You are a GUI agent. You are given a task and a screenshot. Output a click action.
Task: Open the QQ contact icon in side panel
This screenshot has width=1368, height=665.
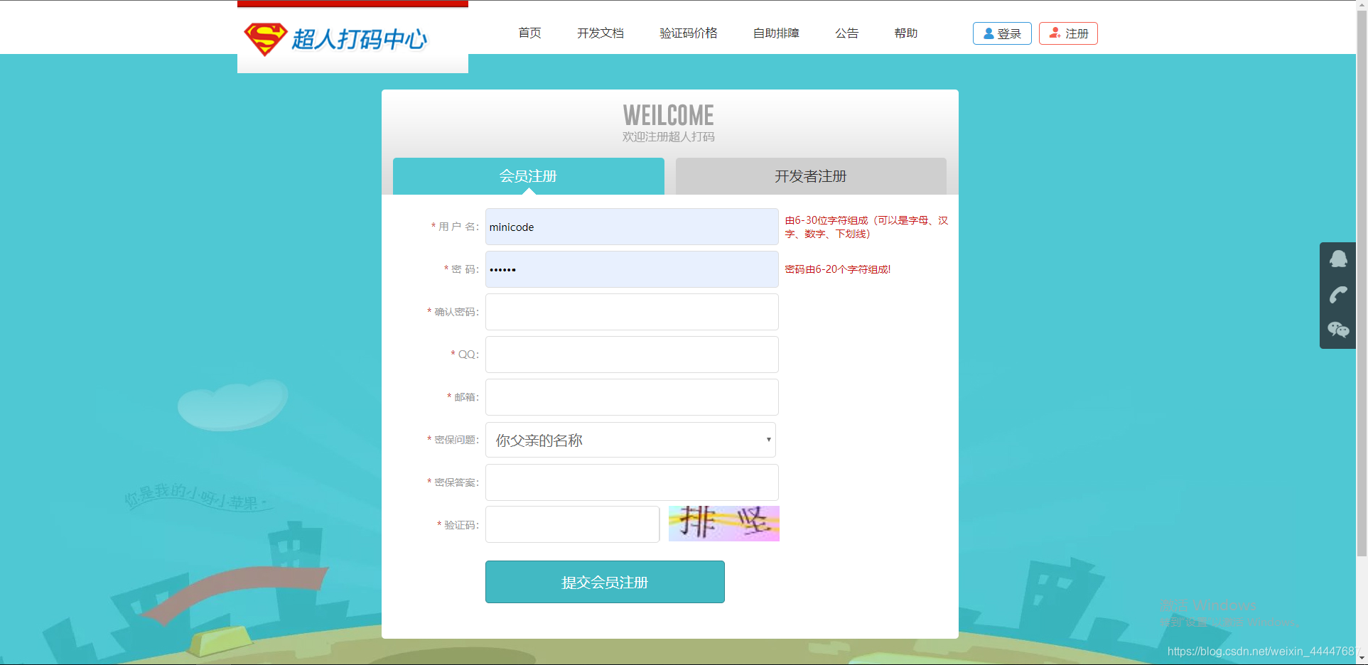pos(1338,259)
